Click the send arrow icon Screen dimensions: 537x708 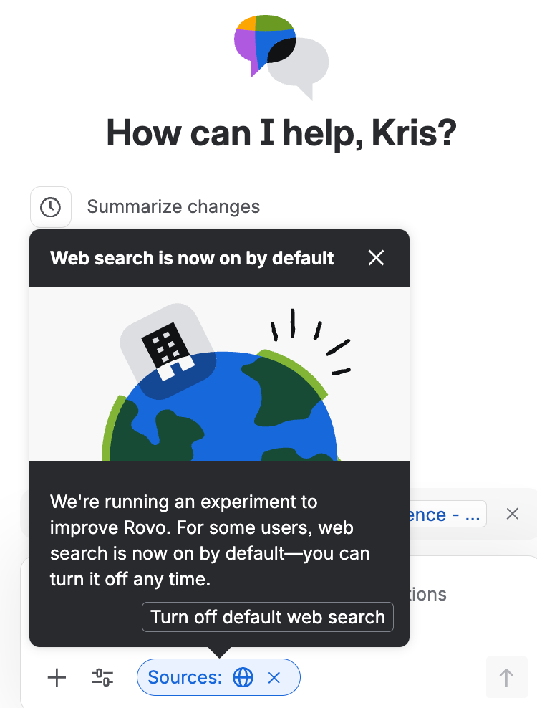point(507,677)
